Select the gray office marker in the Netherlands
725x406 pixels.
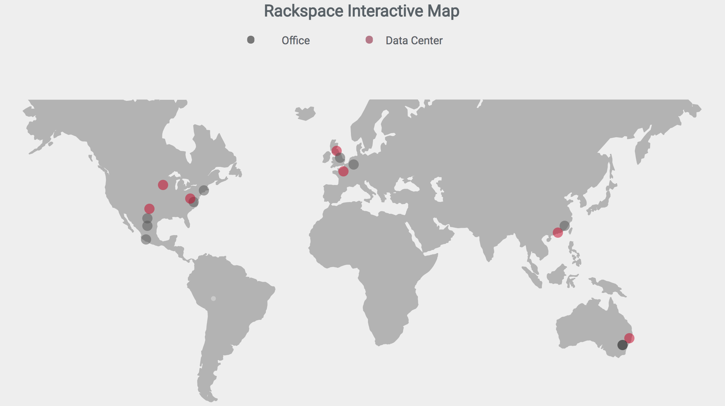coord(354,165)
